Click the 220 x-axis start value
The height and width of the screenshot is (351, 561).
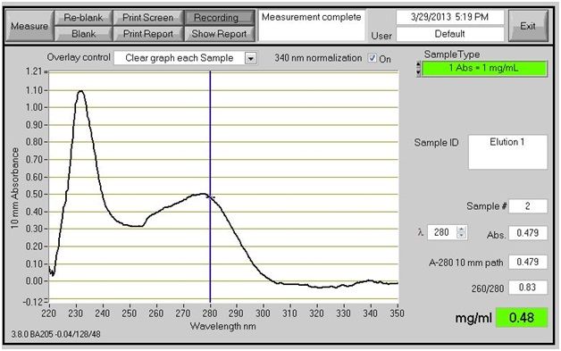[48, 313]
